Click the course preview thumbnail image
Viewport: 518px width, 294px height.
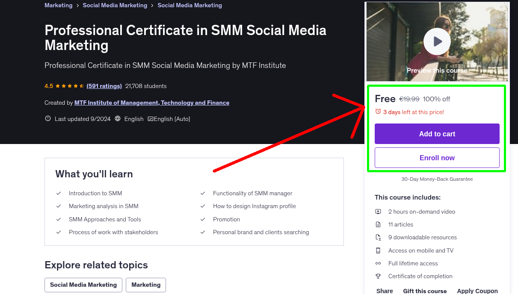click(x=437, y=41)
